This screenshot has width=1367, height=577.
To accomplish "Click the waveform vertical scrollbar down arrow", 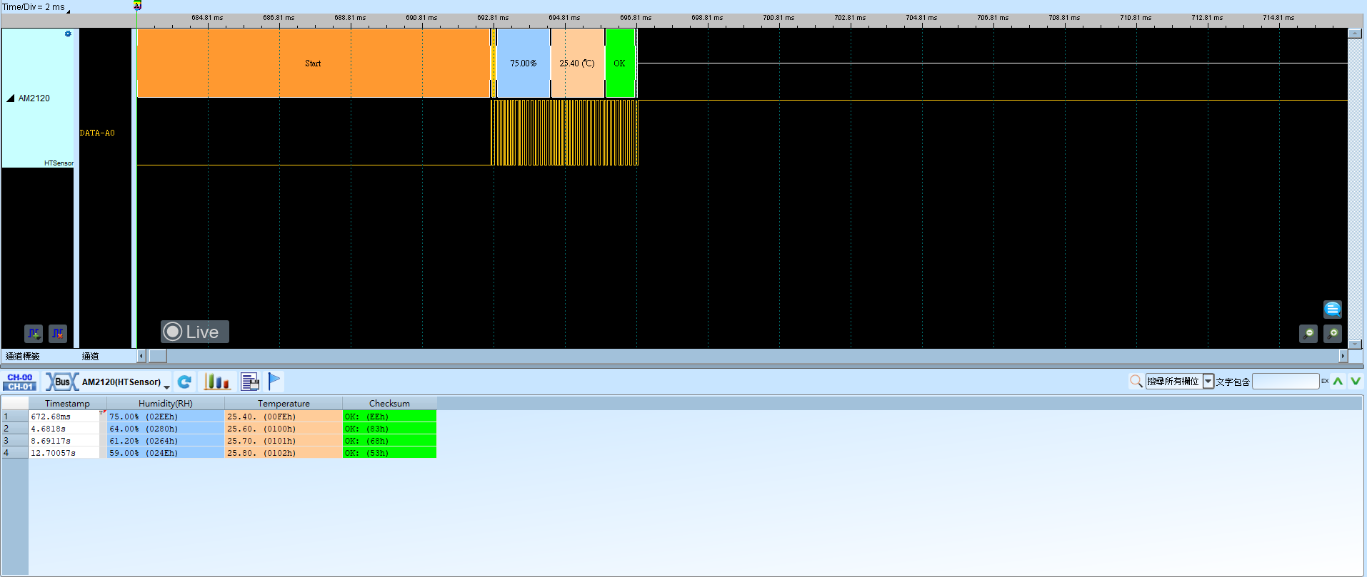I will pyautogui.click(x=1355, y=344).
